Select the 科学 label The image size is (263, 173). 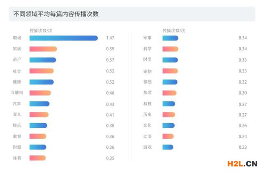coord(147,49)
